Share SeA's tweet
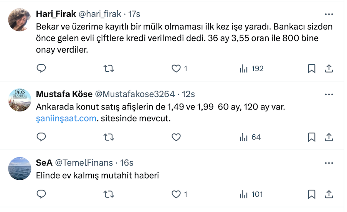Viewport: 347px width, 212px height. [329, 194]
